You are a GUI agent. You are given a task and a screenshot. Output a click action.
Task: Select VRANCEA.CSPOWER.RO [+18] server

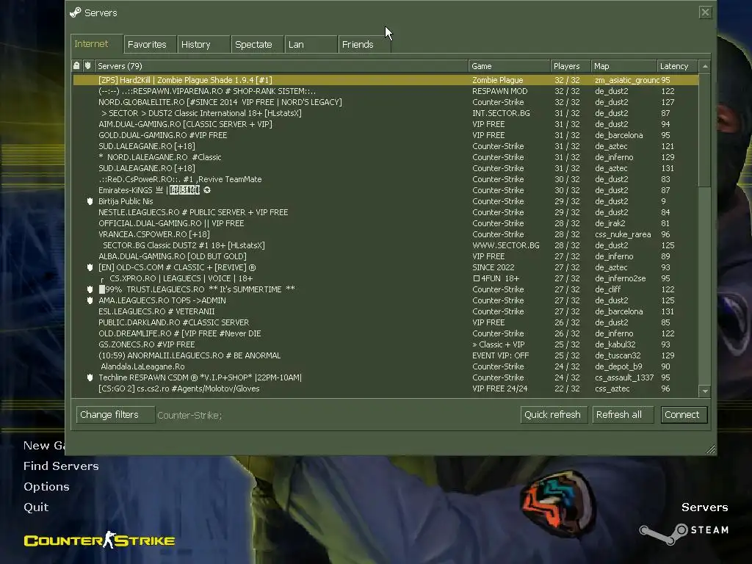coord(386,234)
